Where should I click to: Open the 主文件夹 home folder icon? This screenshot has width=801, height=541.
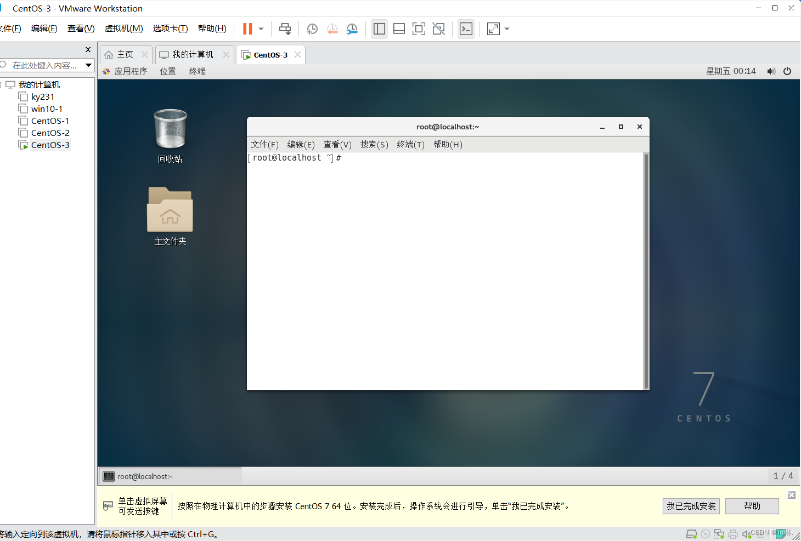coord(170,217)
